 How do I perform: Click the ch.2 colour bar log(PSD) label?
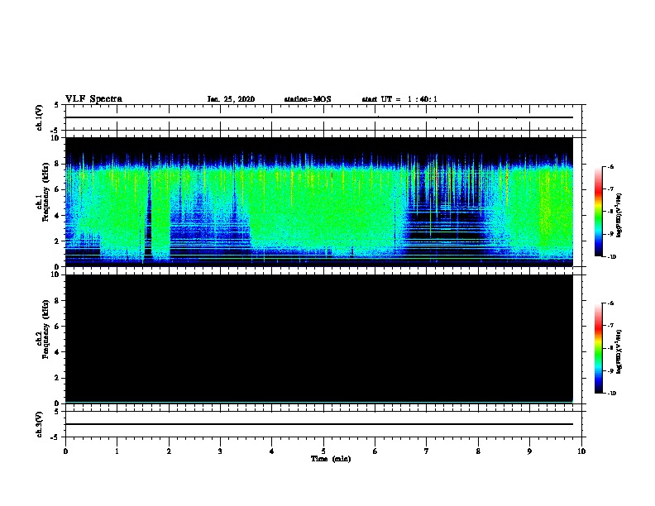pyautogui.click(x=619, y=351)
